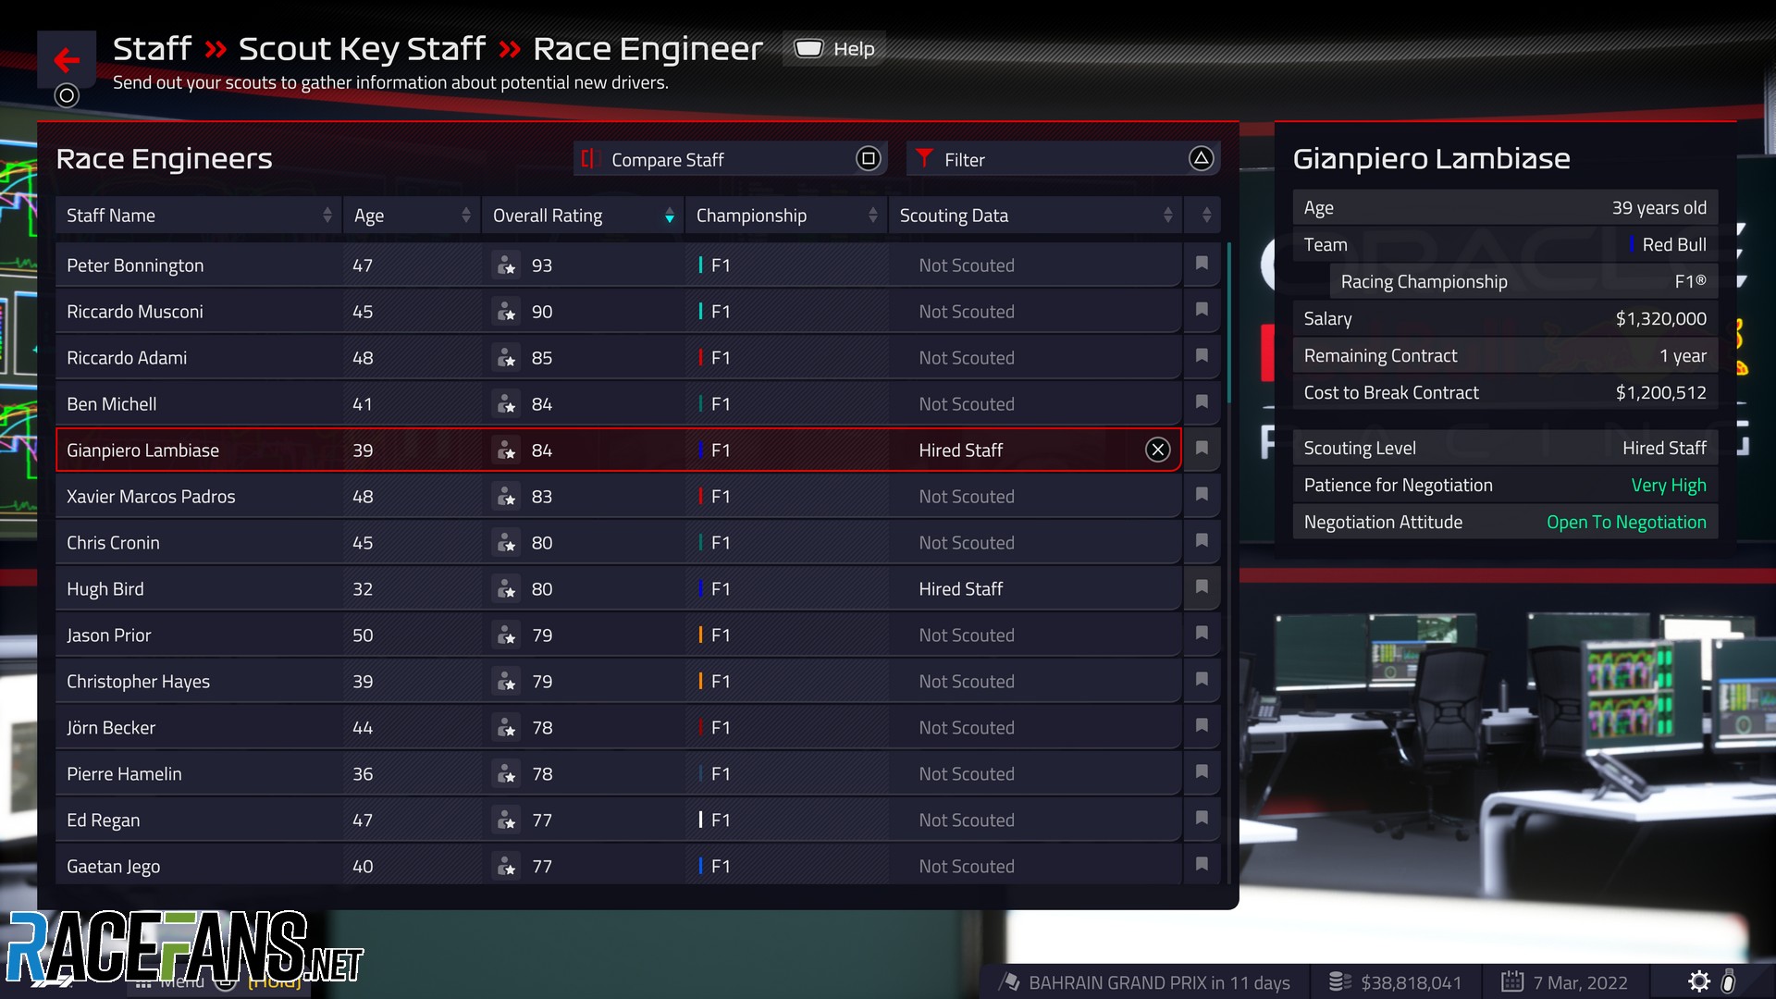Toggle the bookmark on Hugh Bird's row

(1202, 587)
